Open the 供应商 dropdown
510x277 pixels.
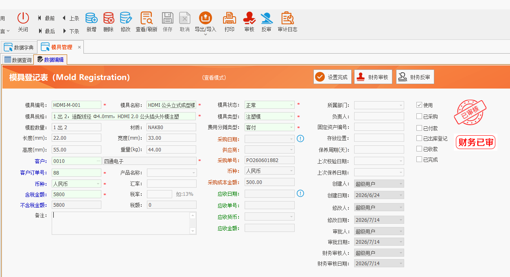291,150
